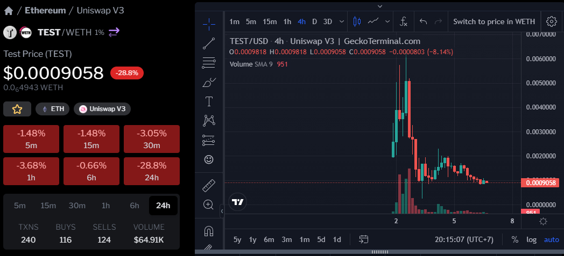Open the more intervals dropdown

(x=341, y=21)
